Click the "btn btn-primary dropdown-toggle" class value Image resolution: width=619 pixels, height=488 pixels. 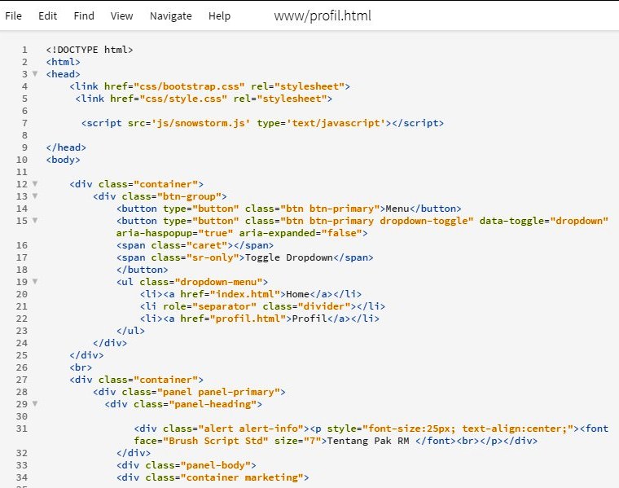click(376, 221)
